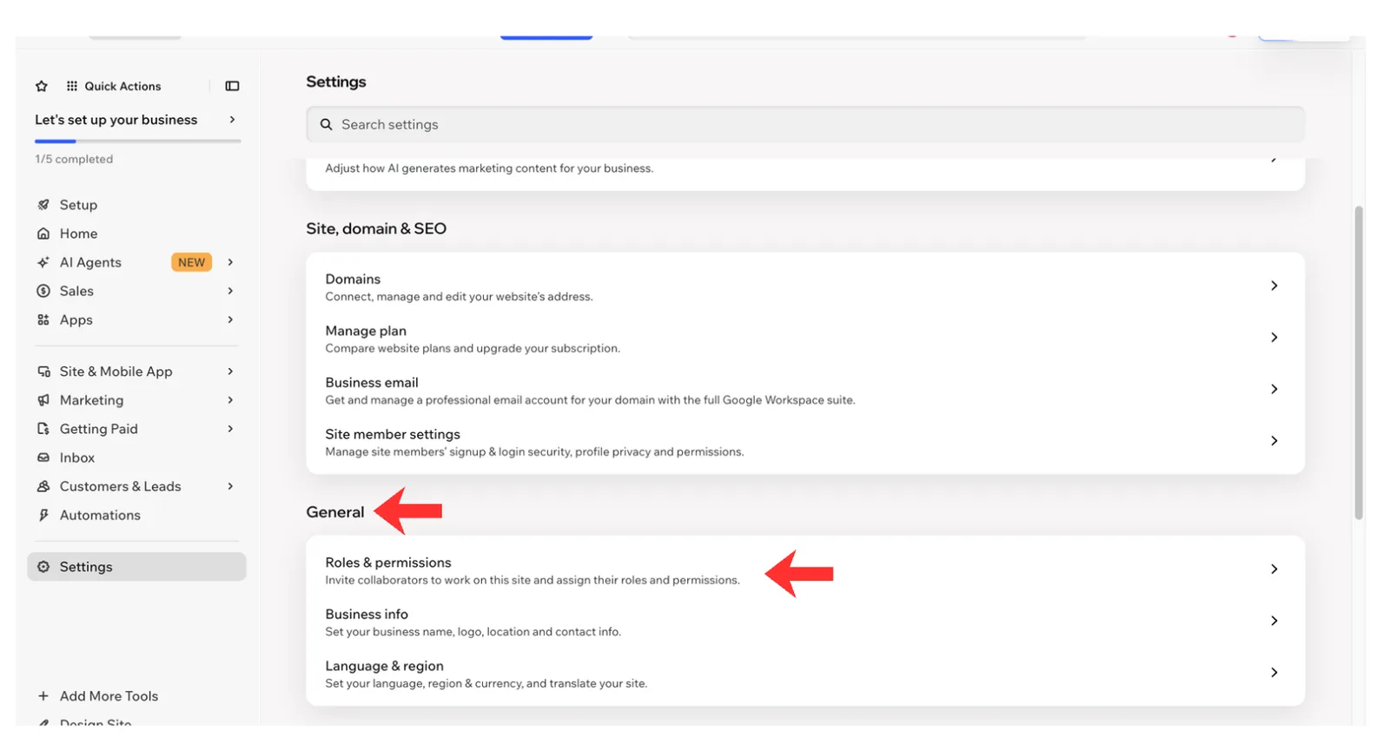Click the settings page vertical scrollbar
The image size is (1390, 750).
tap(1358, 362)
